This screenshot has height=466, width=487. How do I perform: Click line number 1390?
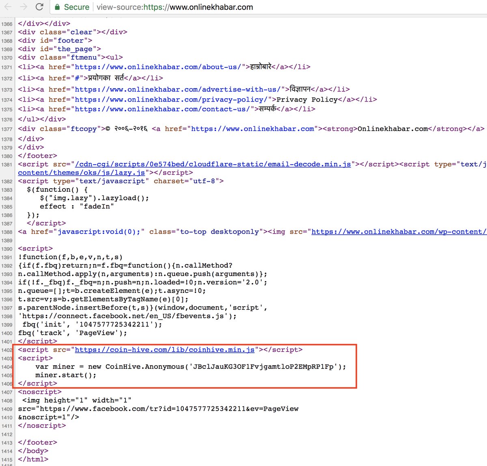click(x=7, y=249)
